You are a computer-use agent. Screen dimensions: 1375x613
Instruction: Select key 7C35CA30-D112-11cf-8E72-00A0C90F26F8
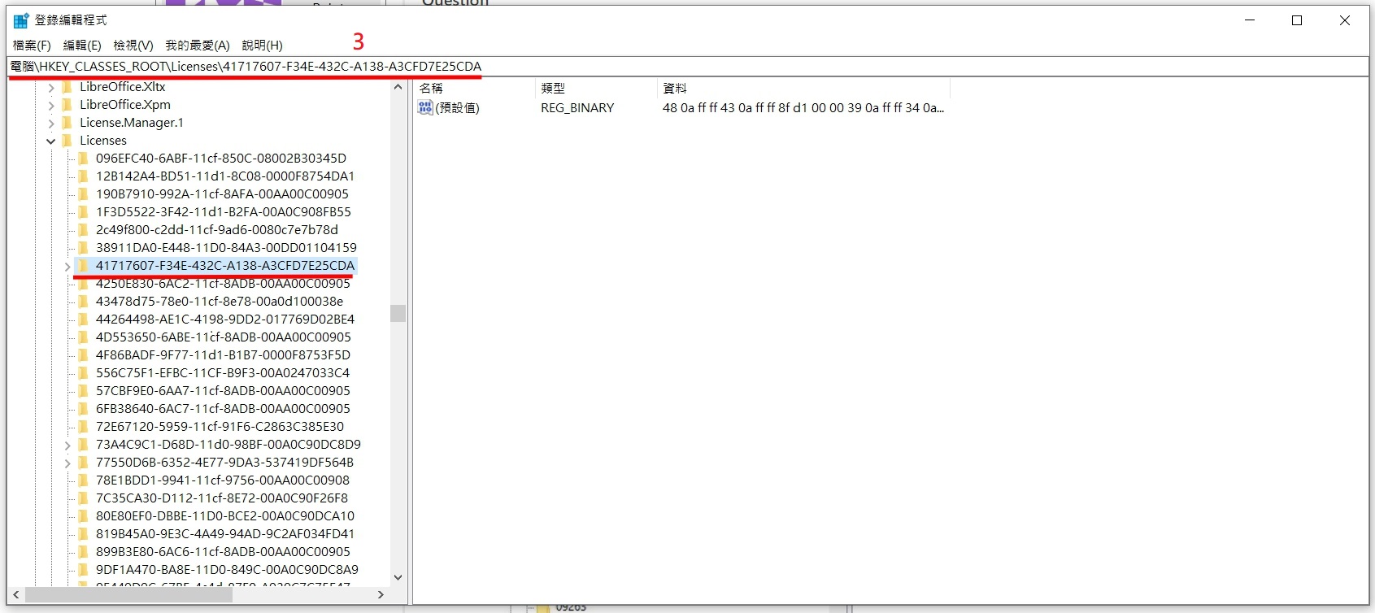click(x=222, y=498)
